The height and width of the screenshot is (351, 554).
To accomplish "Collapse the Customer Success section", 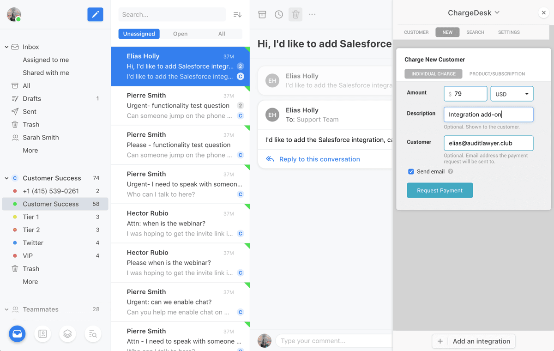I will 6,178.
